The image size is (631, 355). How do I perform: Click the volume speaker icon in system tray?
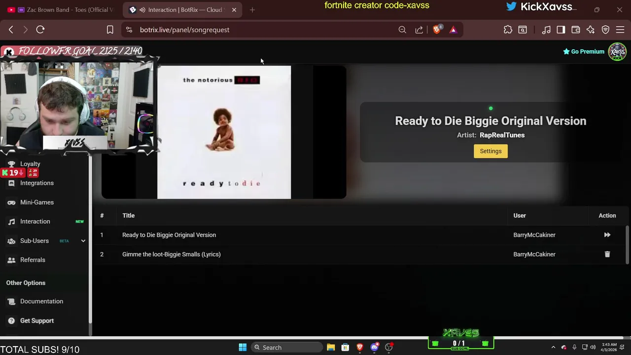pos(593,348)
